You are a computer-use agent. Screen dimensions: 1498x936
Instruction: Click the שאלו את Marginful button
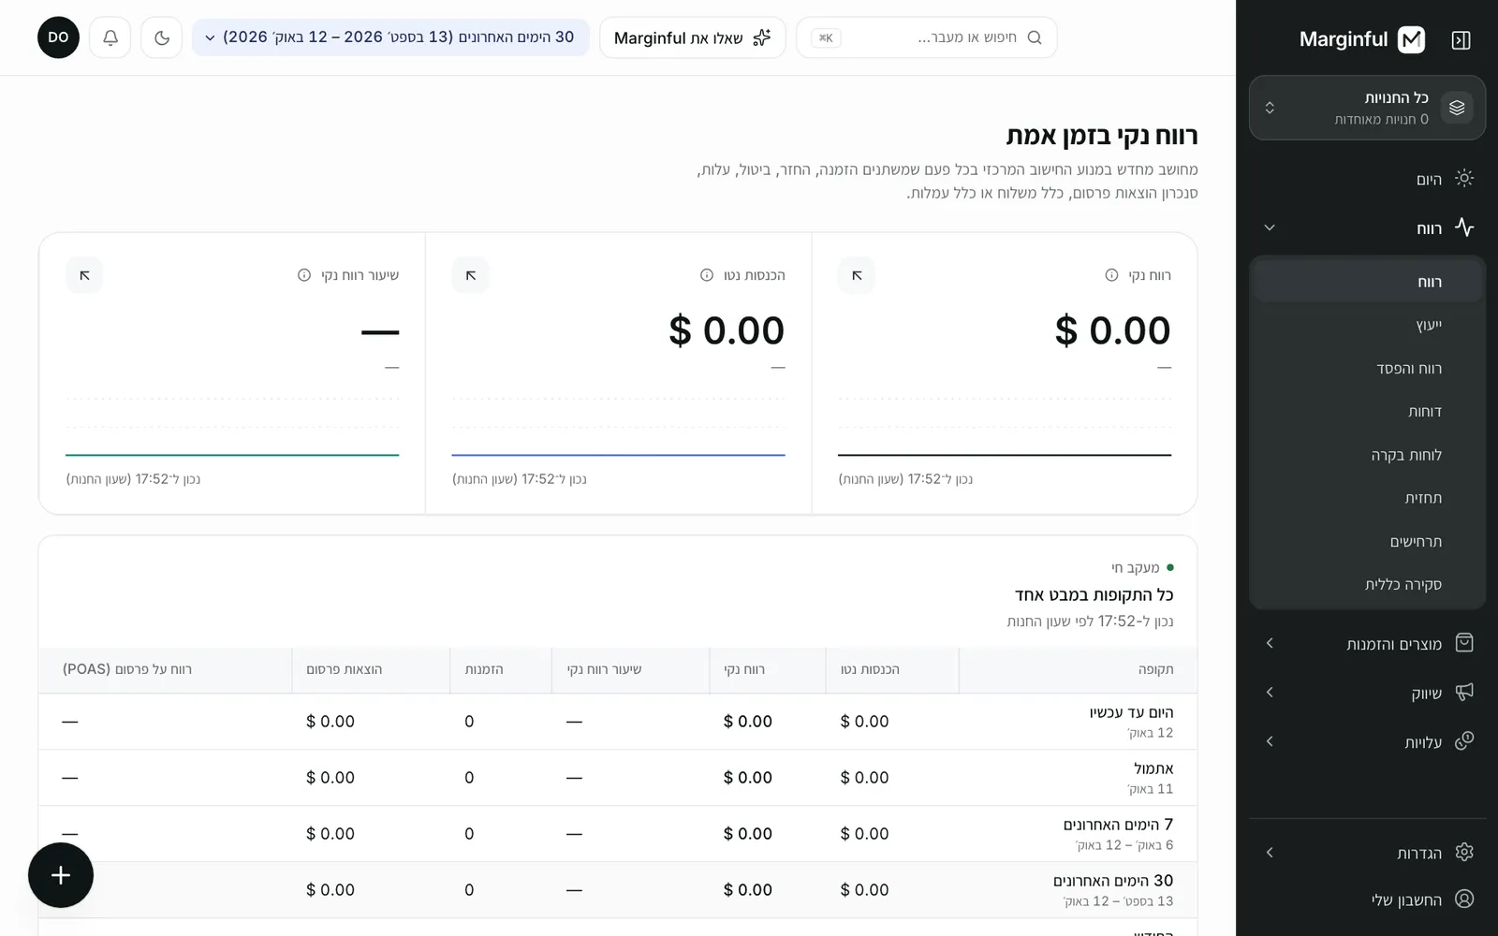[x=693, y=37]
